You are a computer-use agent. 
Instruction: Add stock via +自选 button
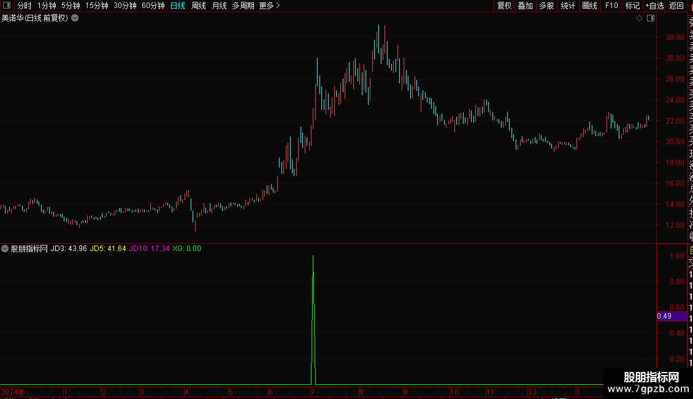click(x=654, y=6)
